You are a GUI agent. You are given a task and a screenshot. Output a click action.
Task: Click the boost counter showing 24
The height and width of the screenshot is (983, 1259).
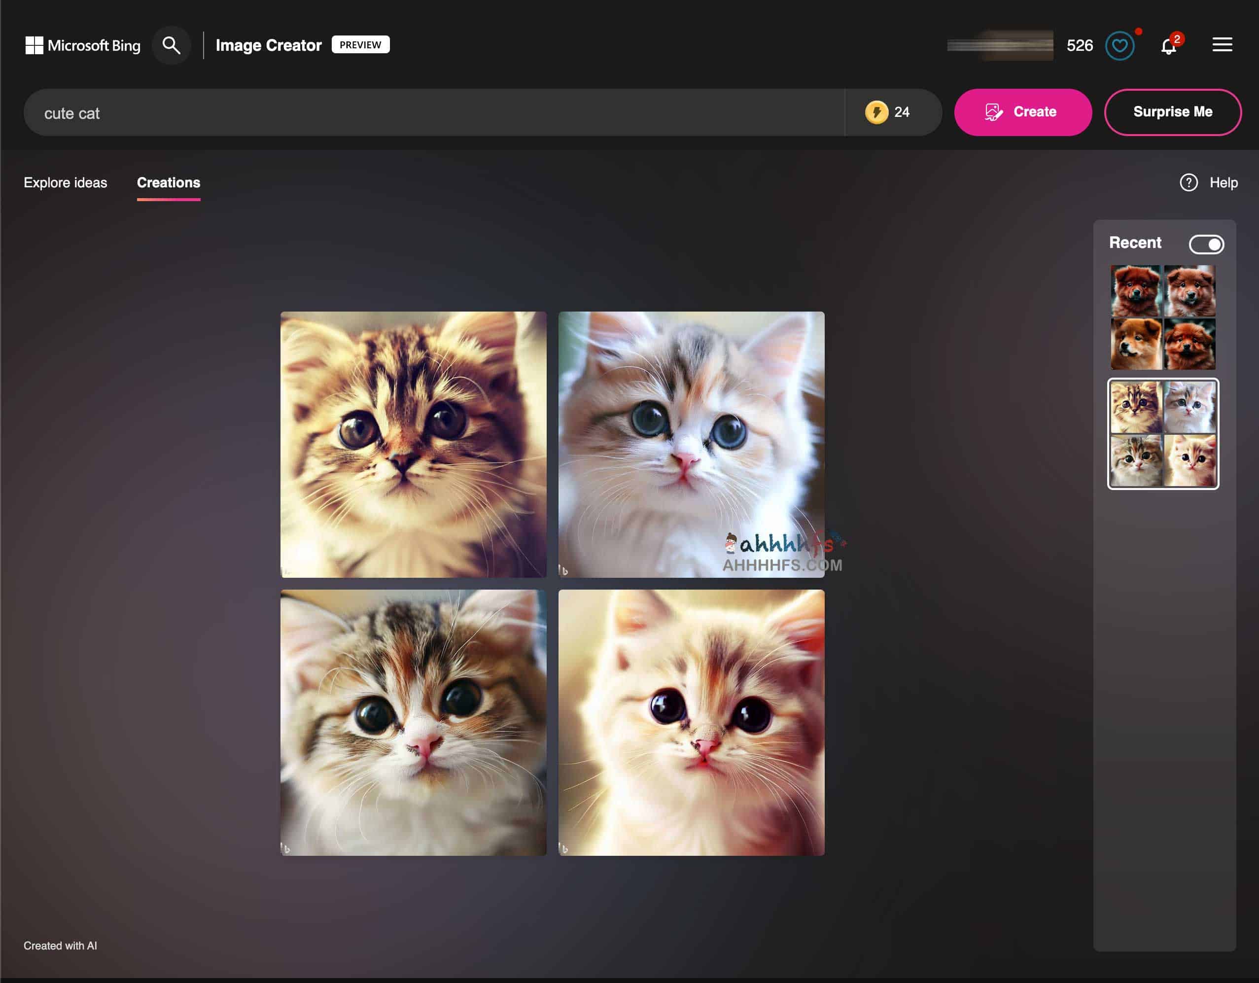(x=888, y=111)
